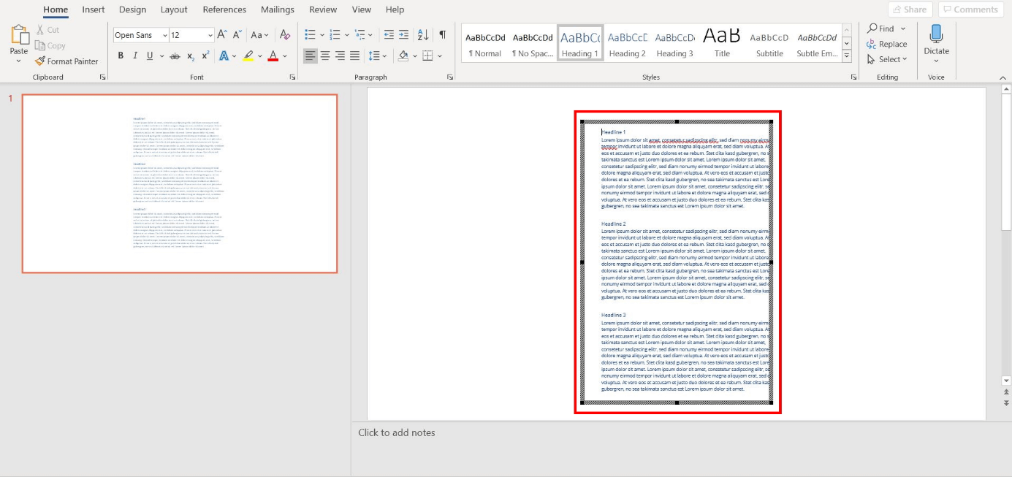This screenshot has width=1012, height=477.
Task: Expand the line spacing options dropdown
Action: pyautogui.click(x=385, y=56)
